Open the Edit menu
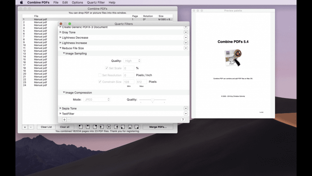Viewport: 312px width, 176px height. click(x=65, y=3)
